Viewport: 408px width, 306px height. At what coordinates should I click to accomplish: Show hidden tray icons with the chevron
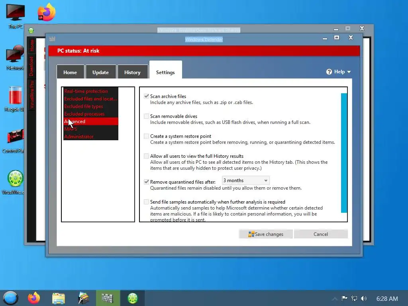pos(335,298)
